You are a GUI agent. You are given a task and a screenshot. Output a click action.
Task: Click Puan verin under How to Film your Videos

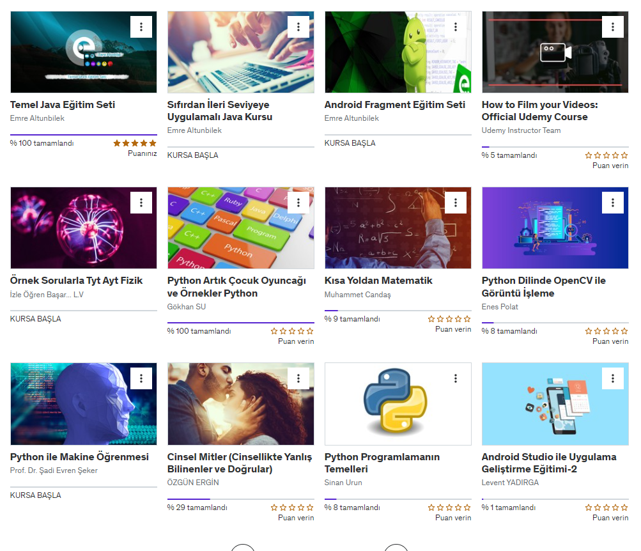[x=610, y=166]
